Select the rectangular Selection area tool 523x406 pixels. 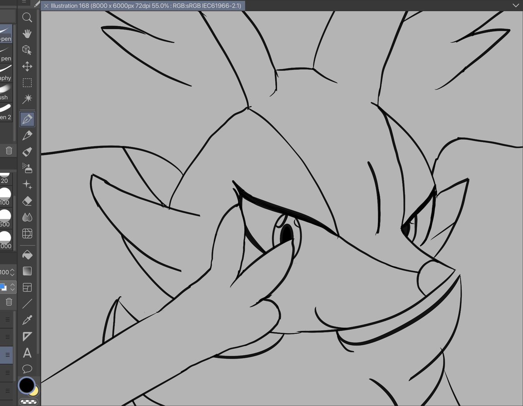pos(27,83)
